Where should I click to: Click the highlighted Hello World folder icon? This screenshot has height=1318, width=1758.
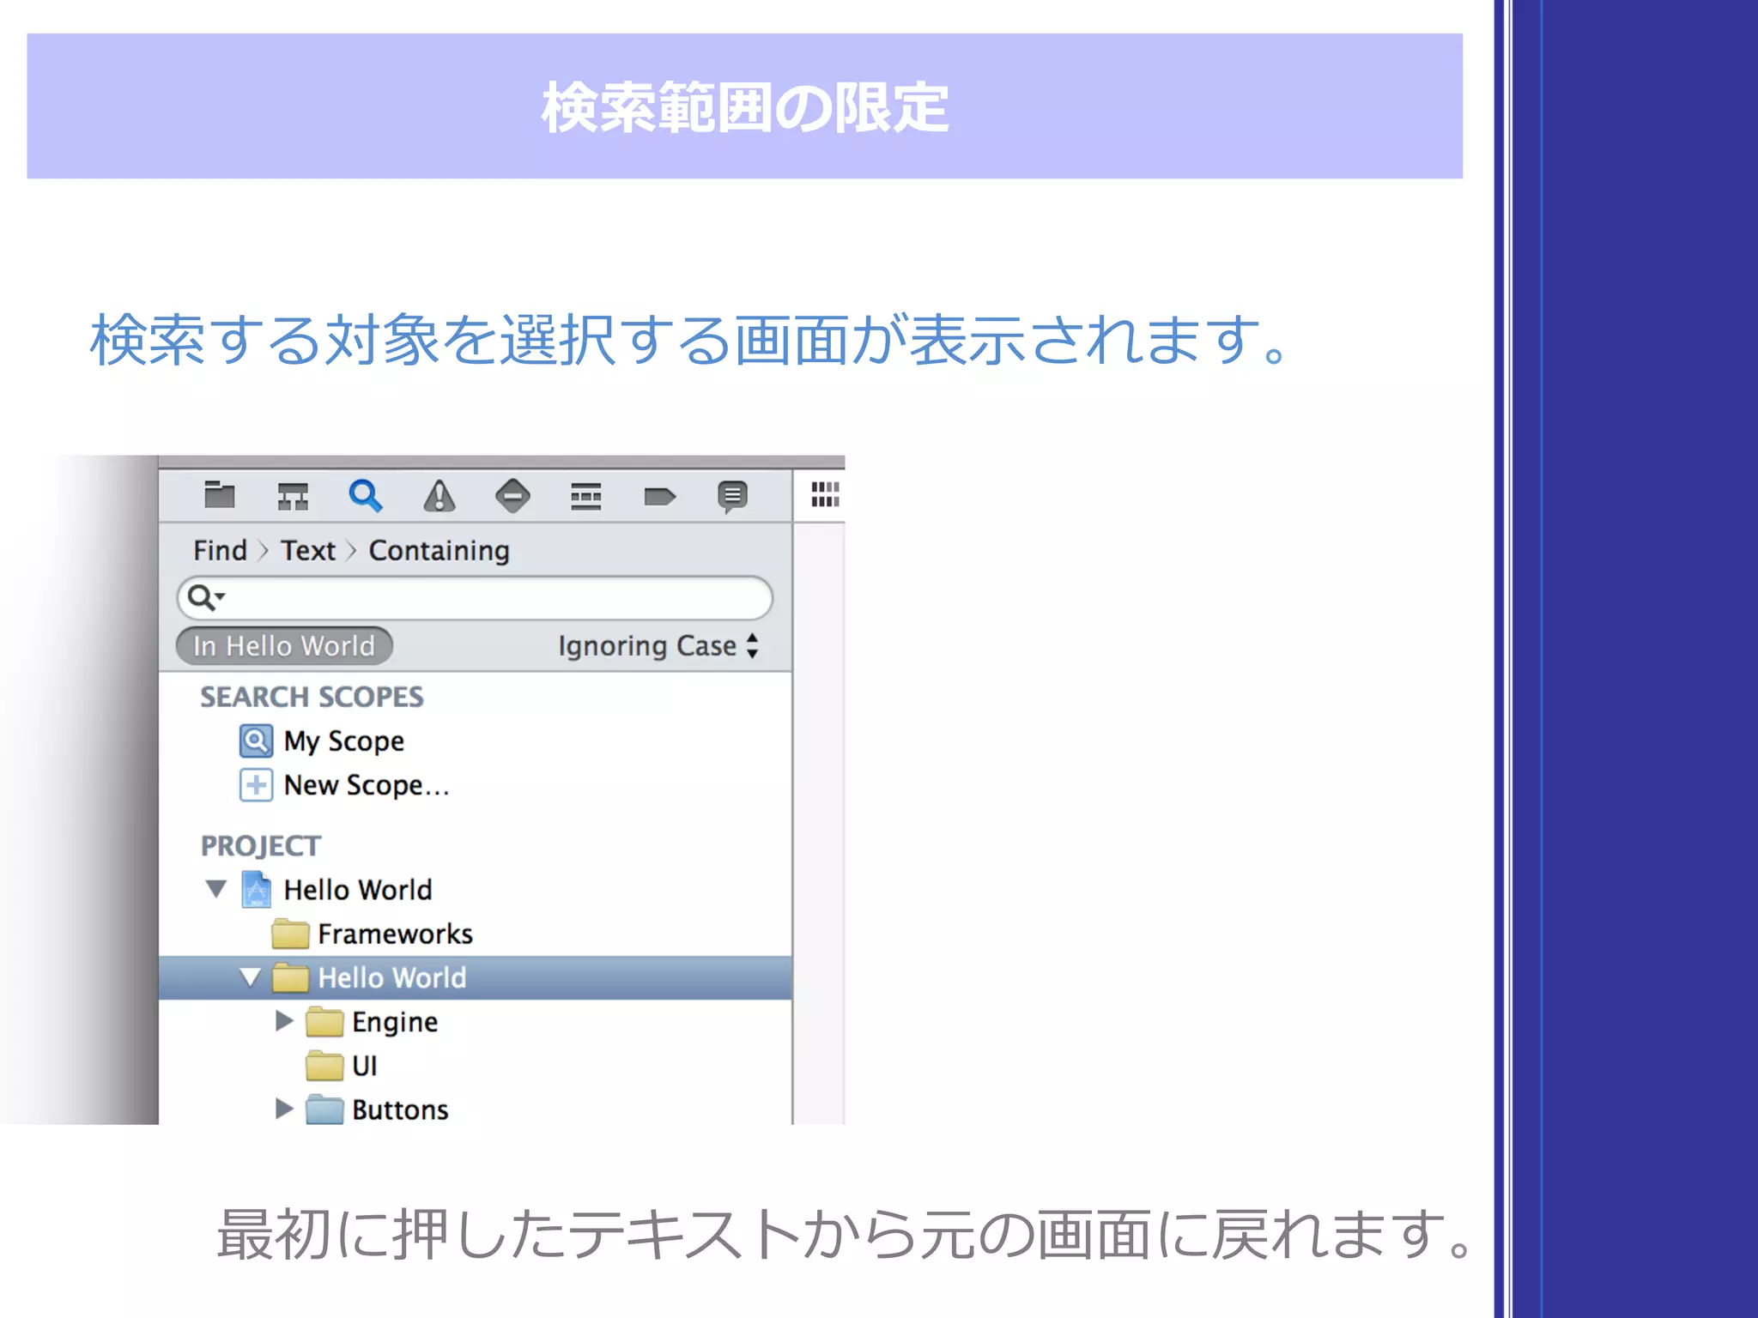290,978
